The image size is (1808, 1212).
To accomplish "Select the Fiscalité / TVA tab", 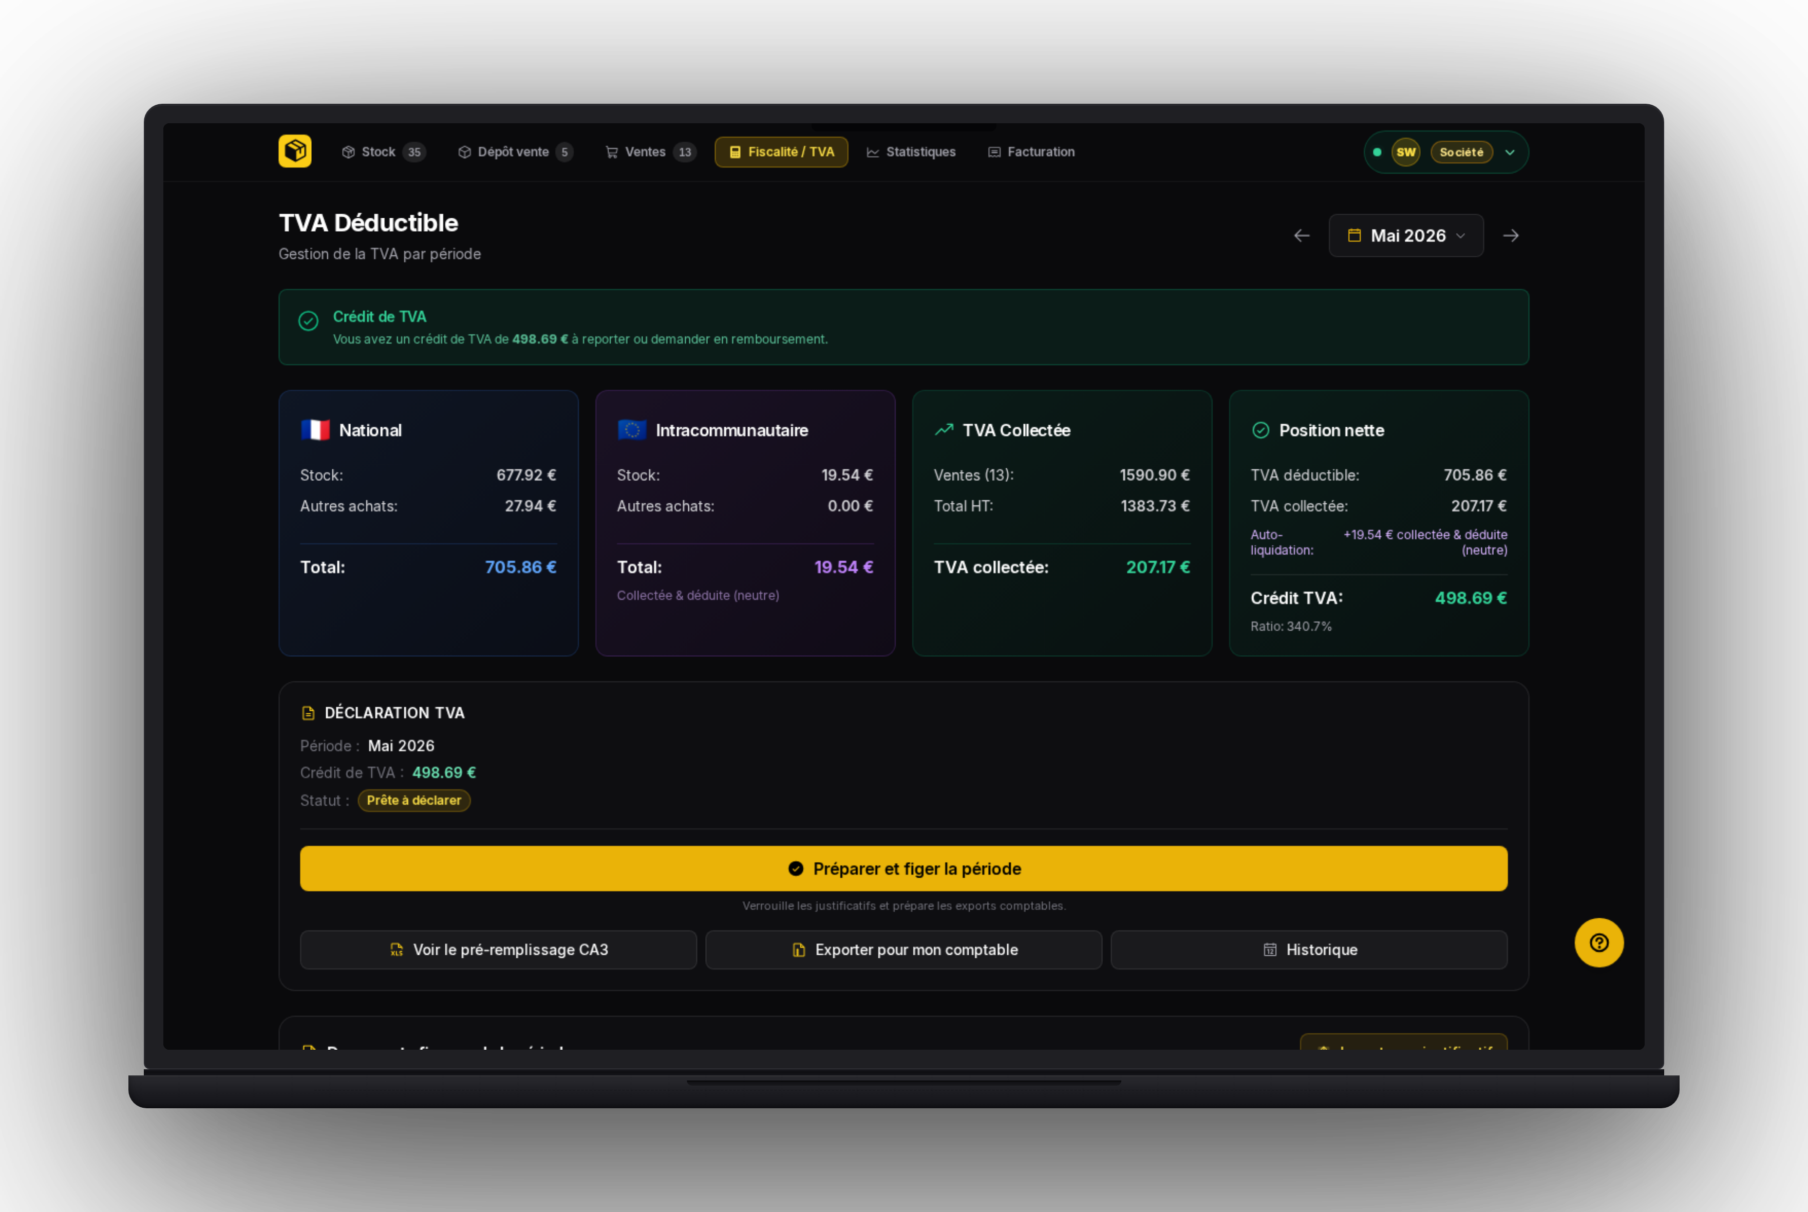I will 781,153.
